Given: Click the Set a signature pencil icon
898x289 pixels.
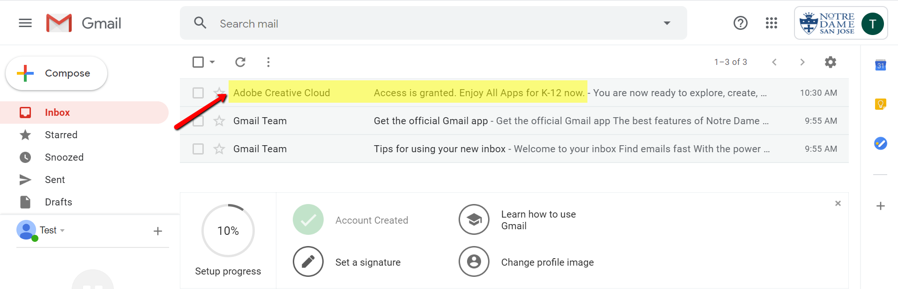Looking at the screenshot, I should (x=308, y=261).
